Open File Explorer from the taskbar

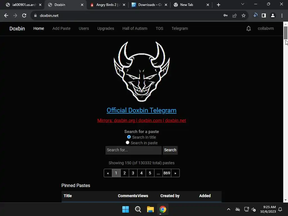(150, 209)
